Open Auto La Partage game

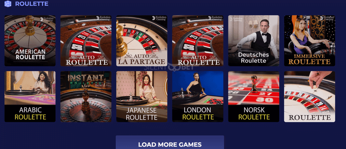click(x=142, y=41)
